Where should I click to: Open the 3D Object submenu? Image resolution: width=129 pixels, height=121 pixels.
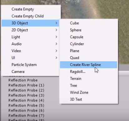30,23
